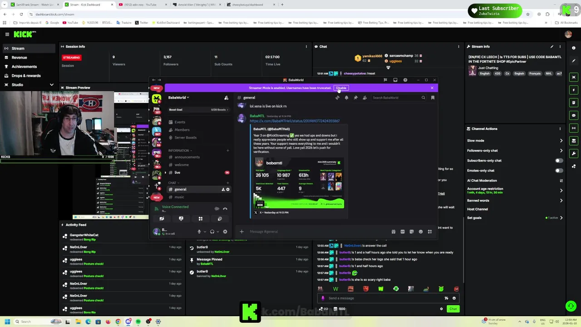Open Channel Actions three-dot menu
The height and width of the screenshot is (327, 581).
point(560,129)
